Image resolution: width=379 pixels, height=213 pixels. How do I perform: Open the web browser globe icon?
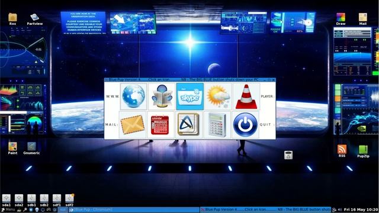tap(134, 96)
